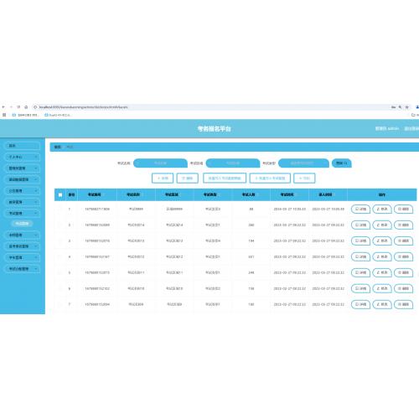The height and width of the screenshot is (419, 419).
Task: Open the highlighted 考试管理 submenu item in the sidebar
Action: [x=22, y=224]
